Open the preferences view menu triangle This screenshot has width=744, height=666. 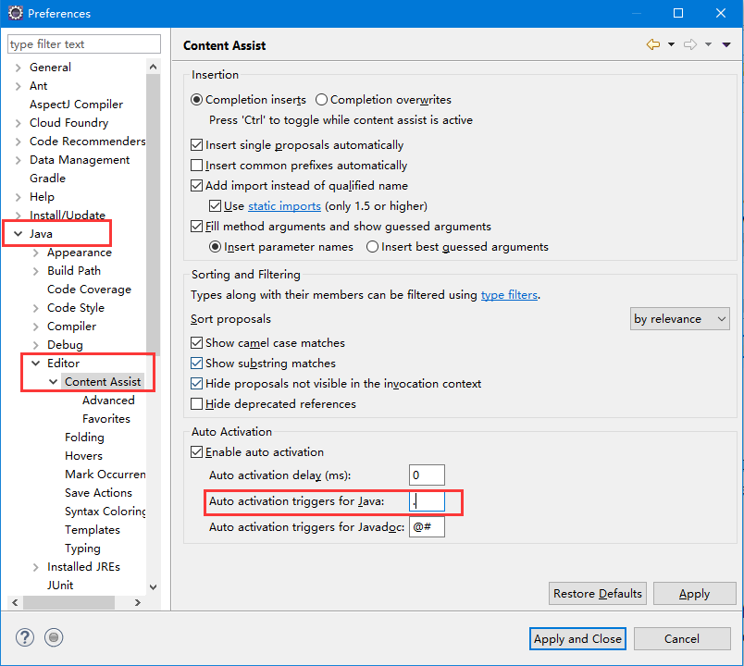[x=726, y=44]
